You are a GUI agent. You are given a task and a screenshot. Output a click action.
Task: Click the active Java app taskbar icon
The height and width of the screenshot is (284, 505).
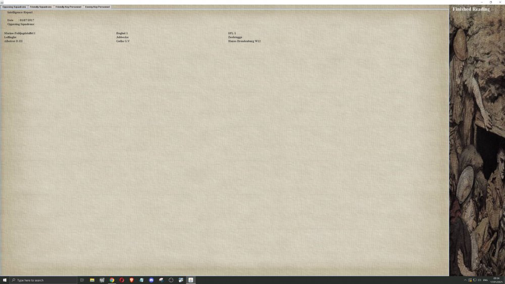[191, 280]
